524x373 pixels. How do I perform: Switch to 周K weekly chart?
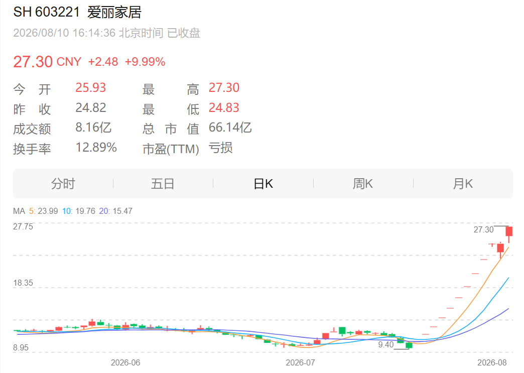(363, 184)
